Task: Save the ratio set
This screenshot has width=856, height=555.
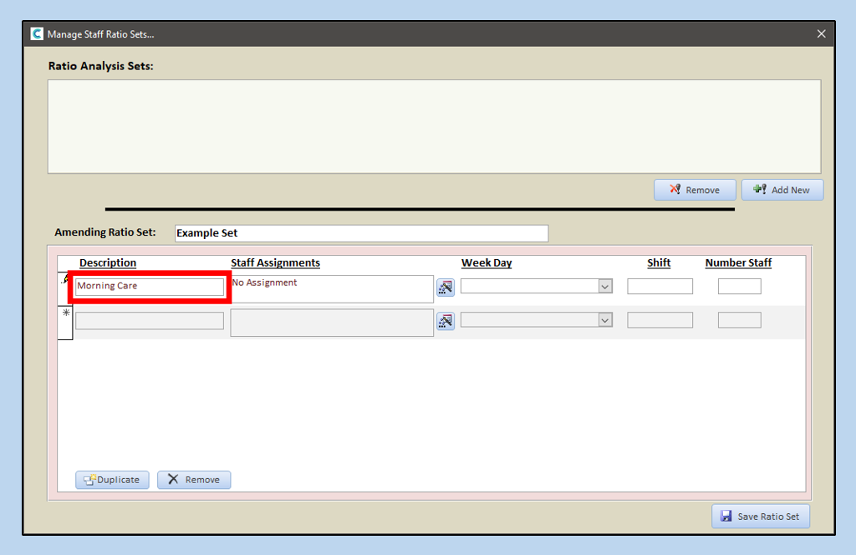Action: (761, 517)
